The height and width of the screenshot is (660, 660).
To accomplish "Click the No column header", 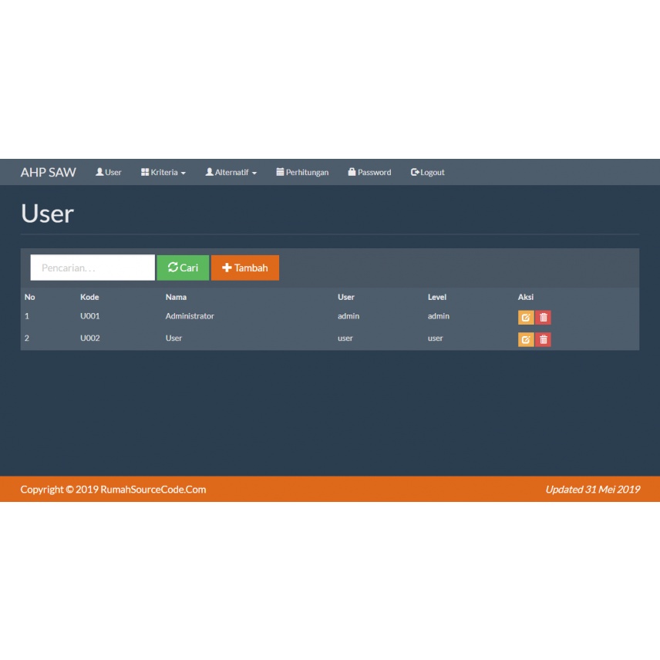I will tap(29, 297).
